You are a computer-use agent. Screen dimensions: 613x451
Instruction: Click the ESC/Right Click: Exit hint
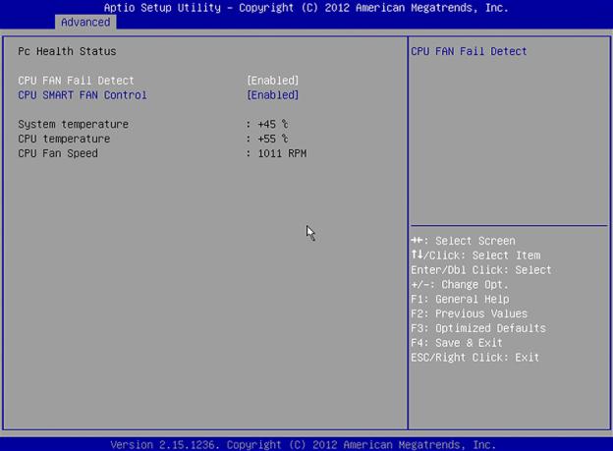tap(474, 358)
